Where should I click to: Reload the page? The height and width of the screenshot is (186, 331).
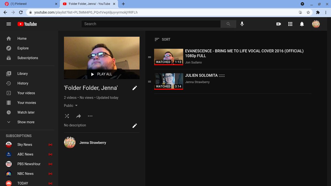21,12
